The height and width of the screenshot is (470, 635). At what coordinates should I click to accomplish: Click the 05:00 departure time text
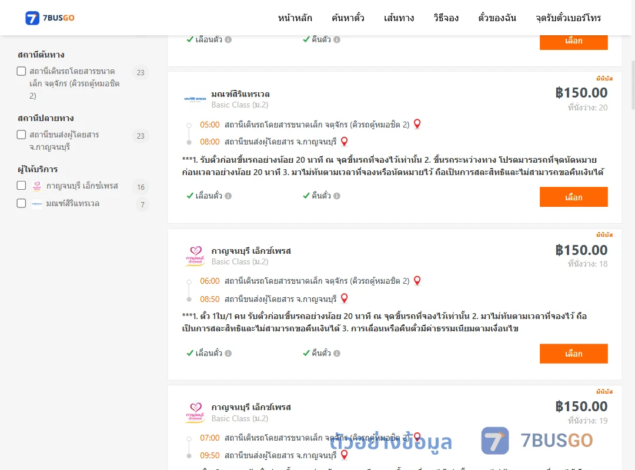tap(210, 125)
